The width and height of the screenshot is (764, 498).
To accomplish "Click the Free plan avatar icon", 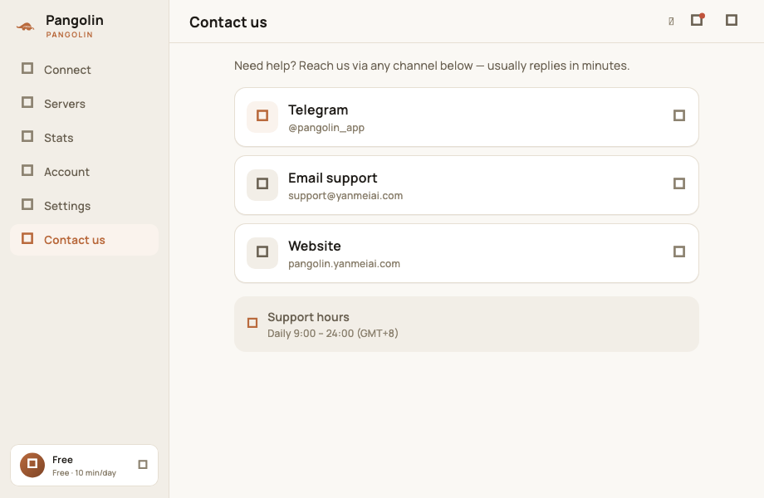I will pyautogui.click(x=32, y=465).
